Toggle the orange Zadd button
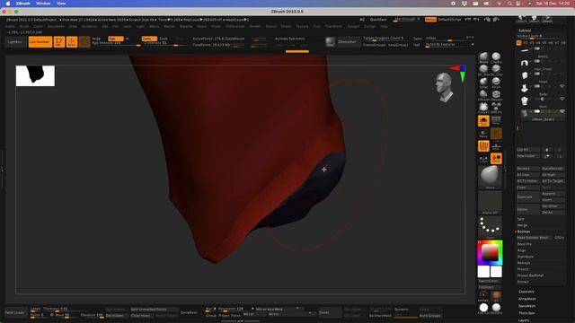575x323 pixels. pyautogui.click(x=149, y=39)
